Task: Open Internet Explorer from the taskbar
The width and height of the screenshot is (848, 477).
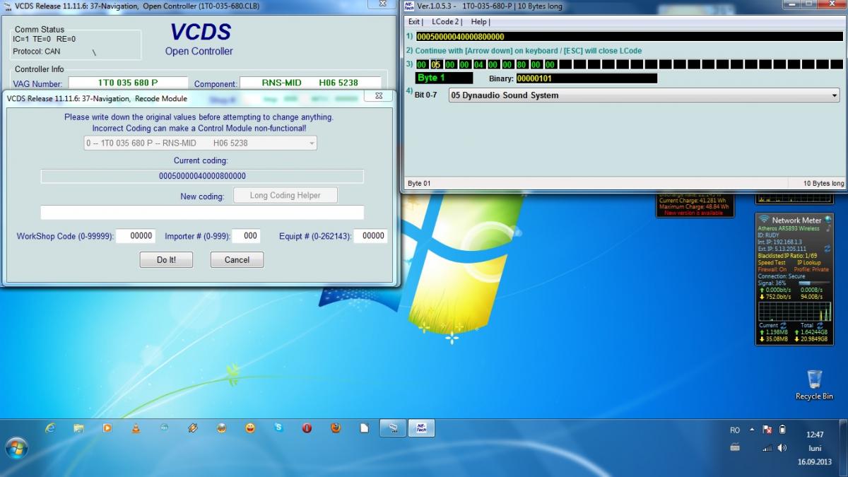Action: coord(50,428)
